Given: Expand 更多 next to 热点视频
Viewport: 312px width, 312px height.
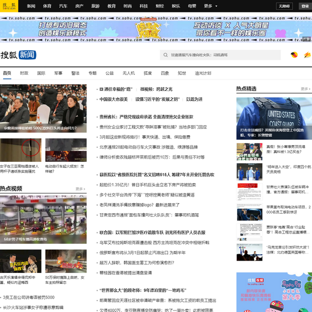Looking at the screenshot, I should 80,189.
